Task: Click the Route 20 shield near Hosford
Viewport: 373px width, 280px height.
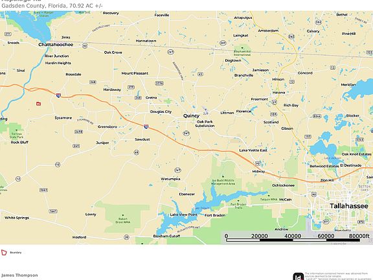Action: tap(126, 237)
